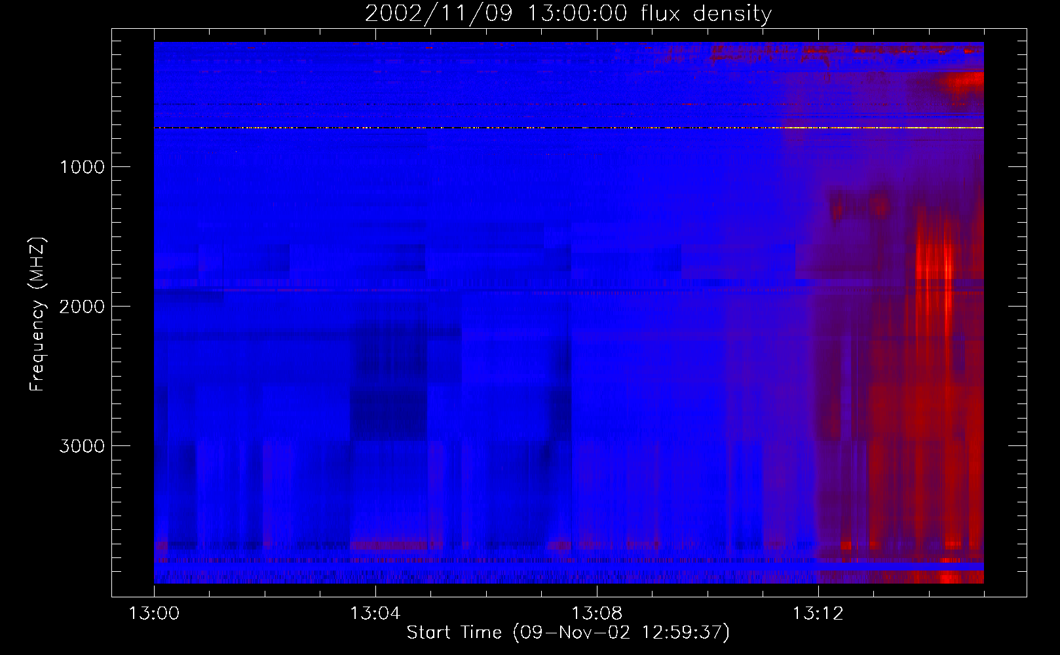Click the 'Start Time (09-Nov-02 12:59:37)' x-axis label
Viewport: 1060px width, 655px height.
(568, 633)
